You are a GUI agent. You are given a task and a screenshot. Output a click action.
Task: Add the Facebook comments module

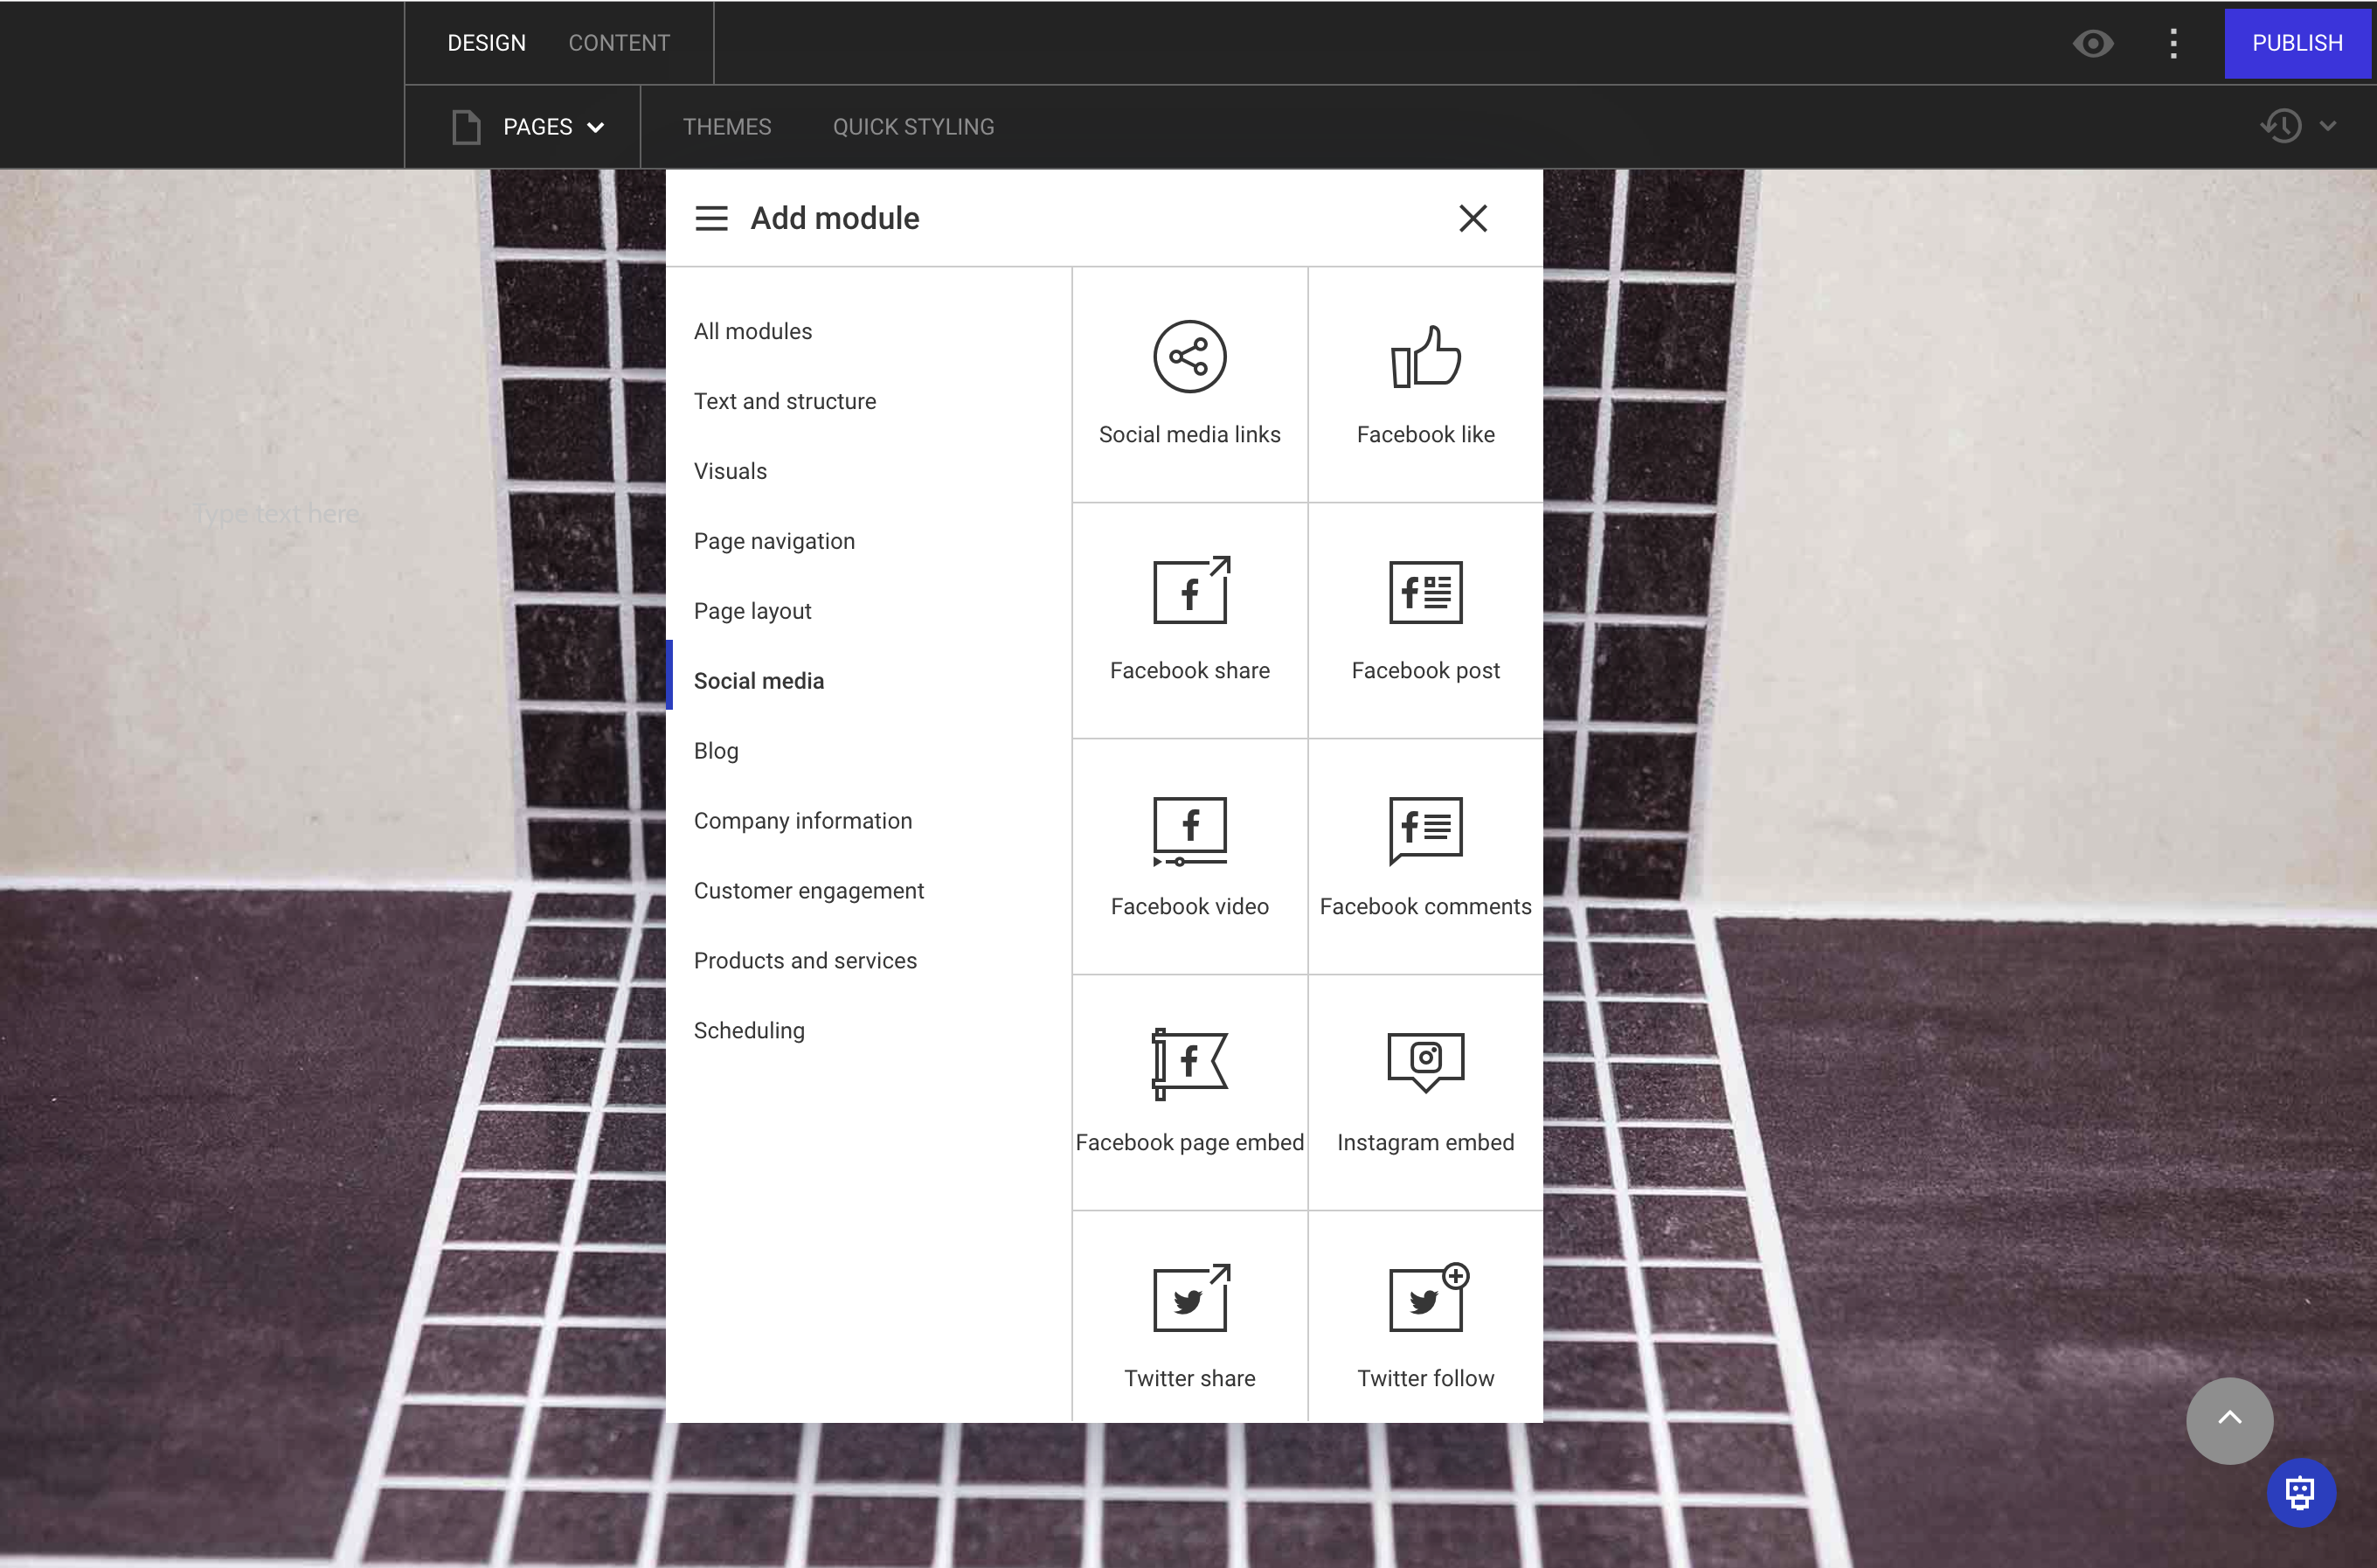(1425, 856)
